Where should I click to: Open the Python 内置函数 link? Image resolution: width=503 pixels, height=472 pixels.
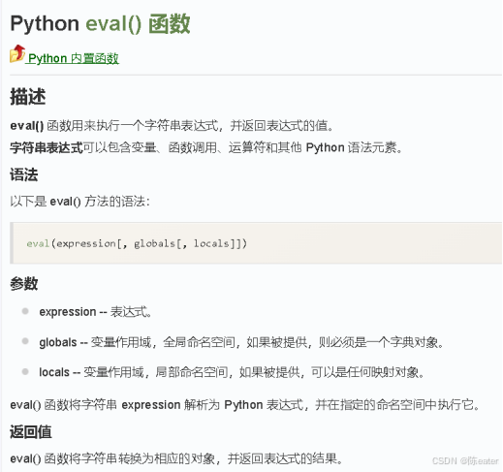click(74, 58)
